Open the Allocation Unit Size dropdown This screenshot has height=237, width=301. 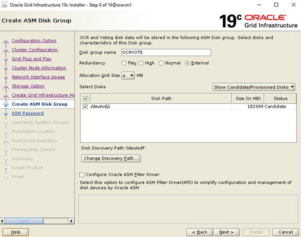click(x=128, y=76)
